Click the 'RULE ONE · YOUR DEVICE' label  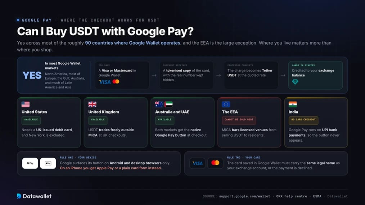pos(78,158)
